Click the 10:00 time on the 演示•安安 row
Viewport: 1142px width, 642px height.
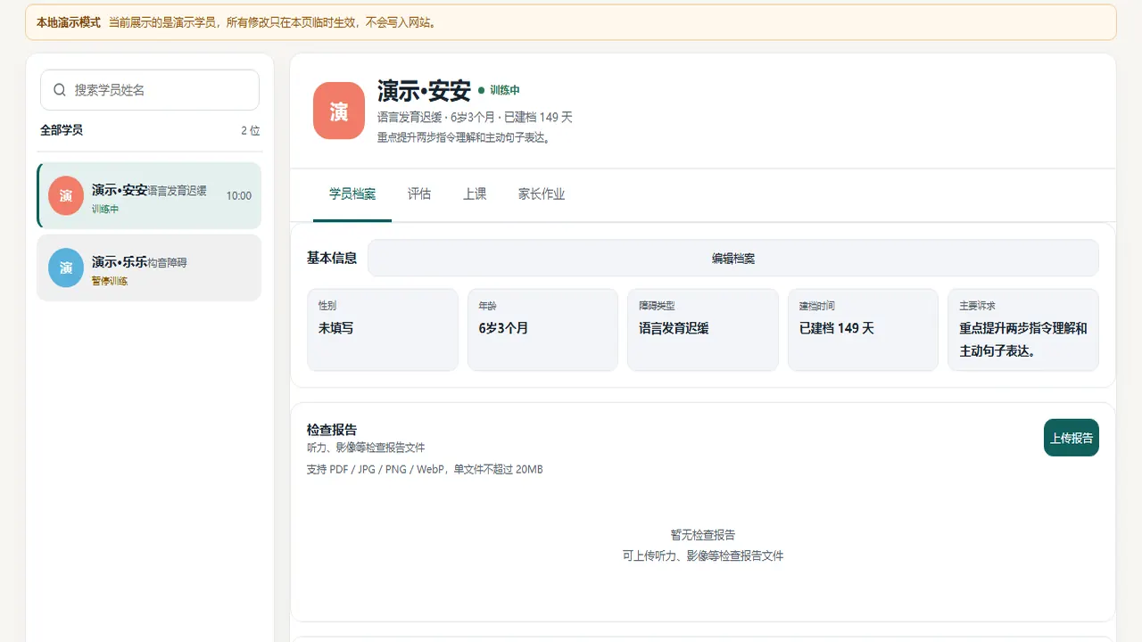(x=238, y=195)
